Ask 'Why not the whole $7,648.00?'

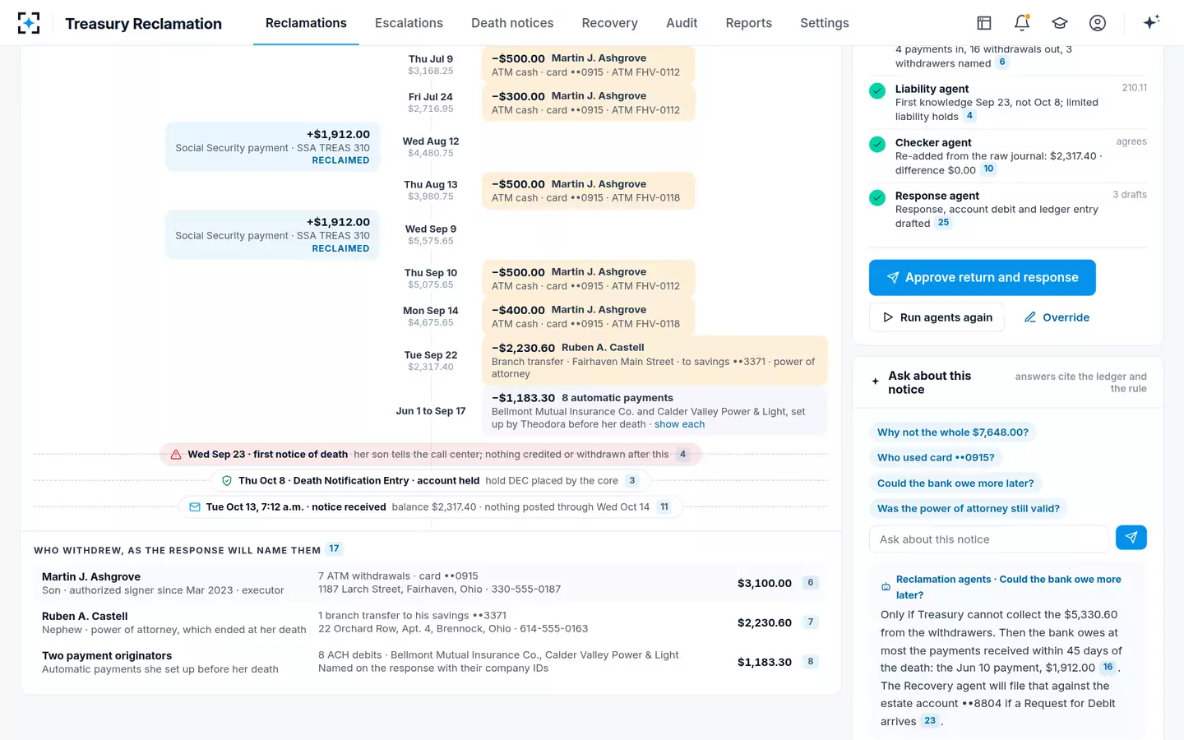[x=952, y=432]
